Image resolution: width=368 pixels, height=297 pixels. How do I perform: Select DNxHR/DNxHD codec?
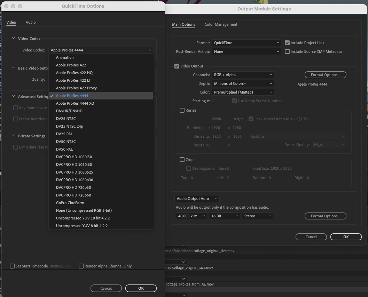click(x=101, y=111)
